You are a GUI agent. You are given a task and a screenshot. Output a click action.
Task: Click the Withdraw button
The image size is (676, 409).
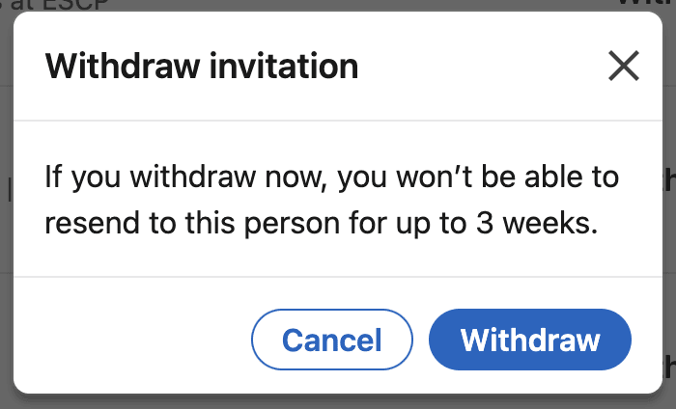coord(530,340)
